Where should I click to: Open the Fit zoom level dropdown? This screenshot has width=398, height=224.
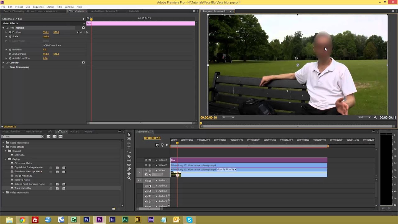point(228,118)
